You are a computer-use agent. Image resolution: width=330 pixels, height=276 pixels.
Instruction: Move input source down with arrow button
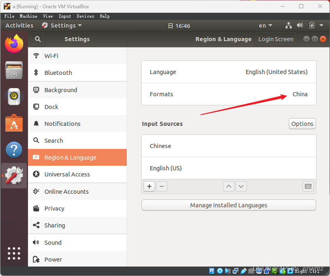point(241,186)
